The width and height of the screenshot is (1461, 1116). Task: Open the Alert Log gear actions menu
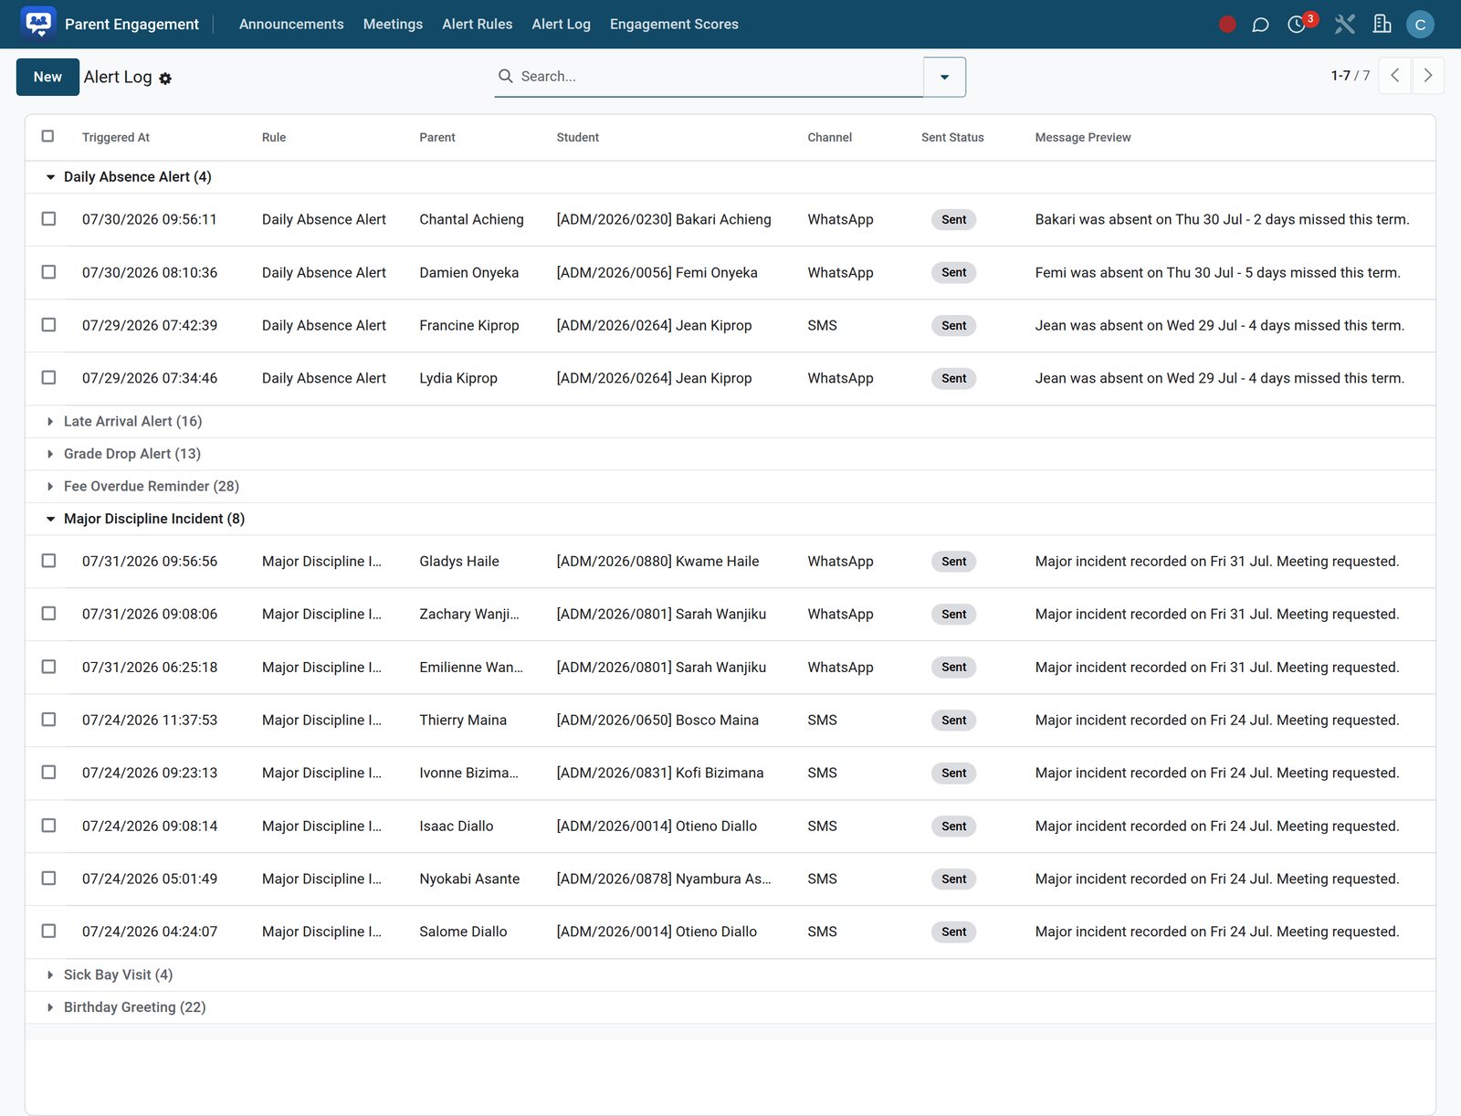tap(165, 79)
